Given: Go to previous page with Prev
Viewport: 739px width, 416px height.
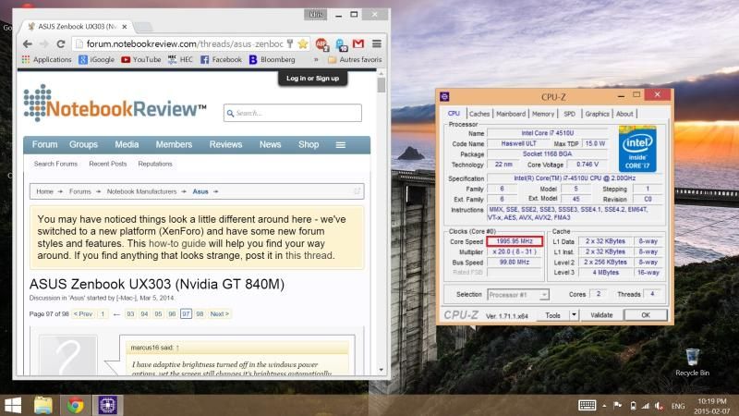Looking at the screenshot, I should pos(83,313).
